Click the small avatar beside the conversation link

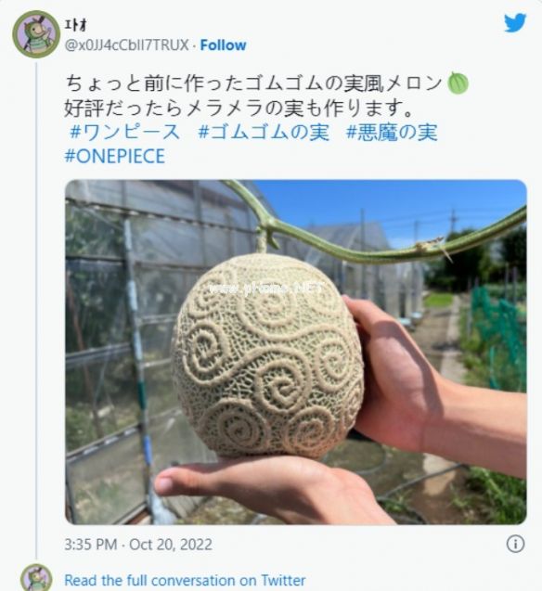coord(36,577)
